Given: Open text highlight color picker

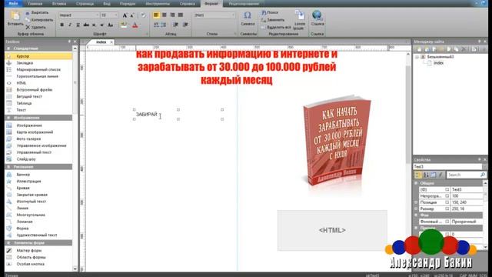Looking at the screenshot, I should point(124,25).
